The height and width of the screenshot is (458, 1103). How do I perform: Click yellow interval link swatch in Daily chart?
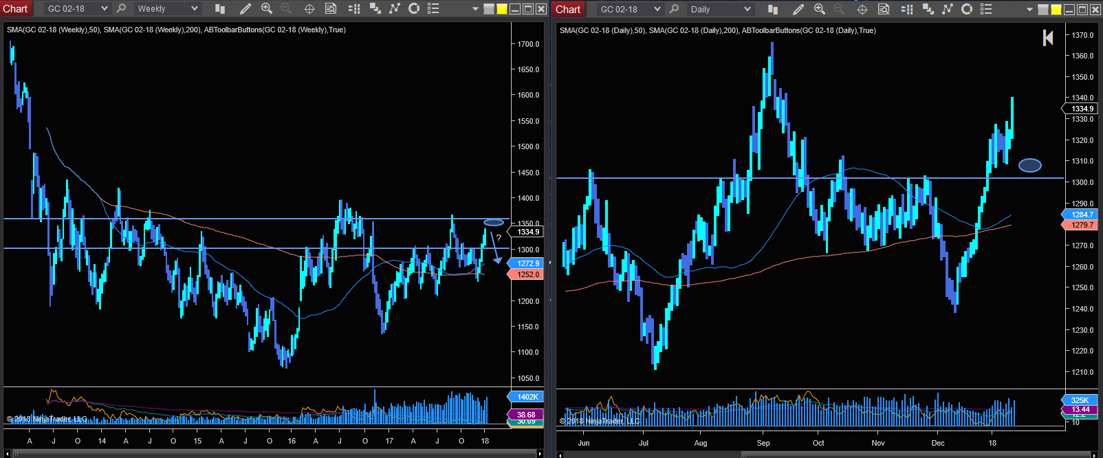(x=1056, y=9)
